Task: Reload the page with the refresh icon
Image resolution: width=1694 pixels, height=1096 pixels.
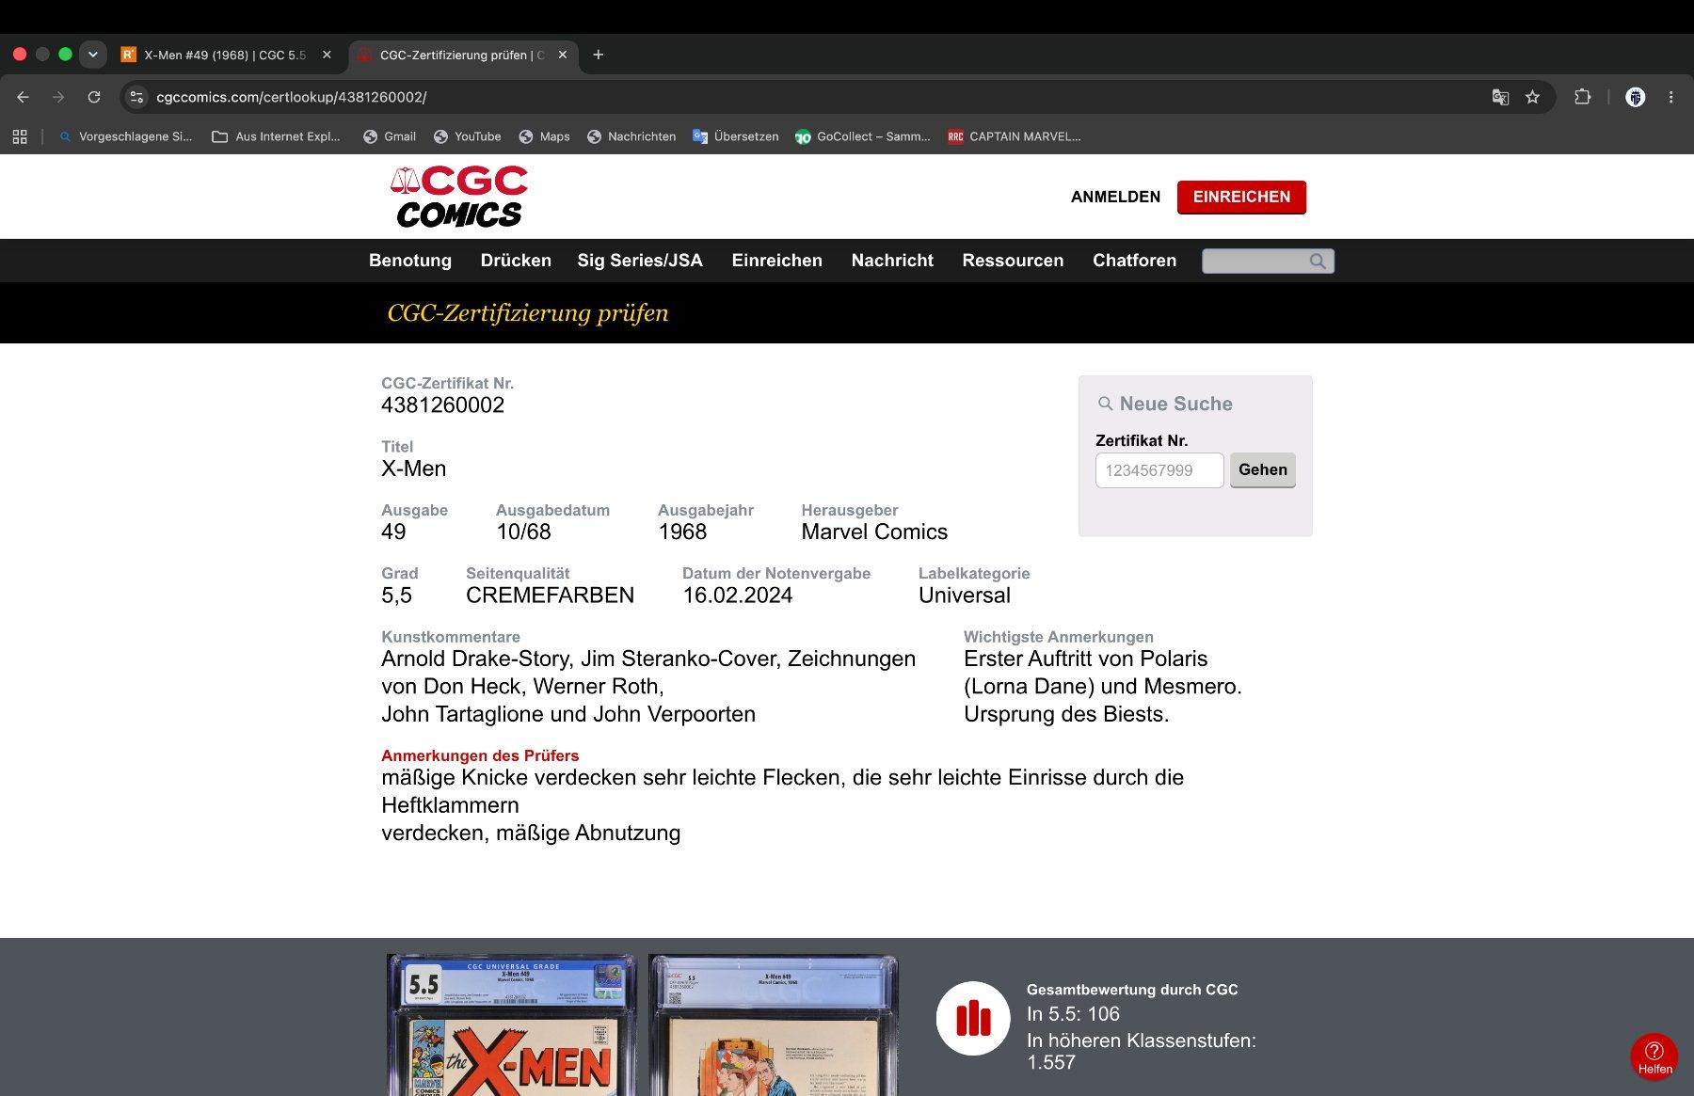Action: tap(94, 97)
